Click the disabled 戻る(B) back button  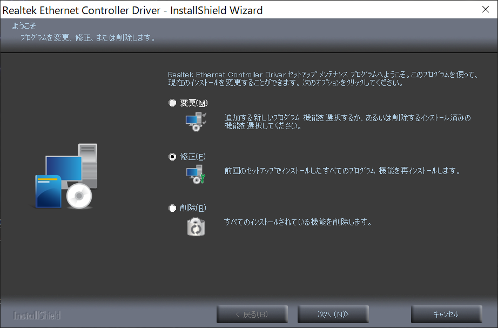[252, 314]
